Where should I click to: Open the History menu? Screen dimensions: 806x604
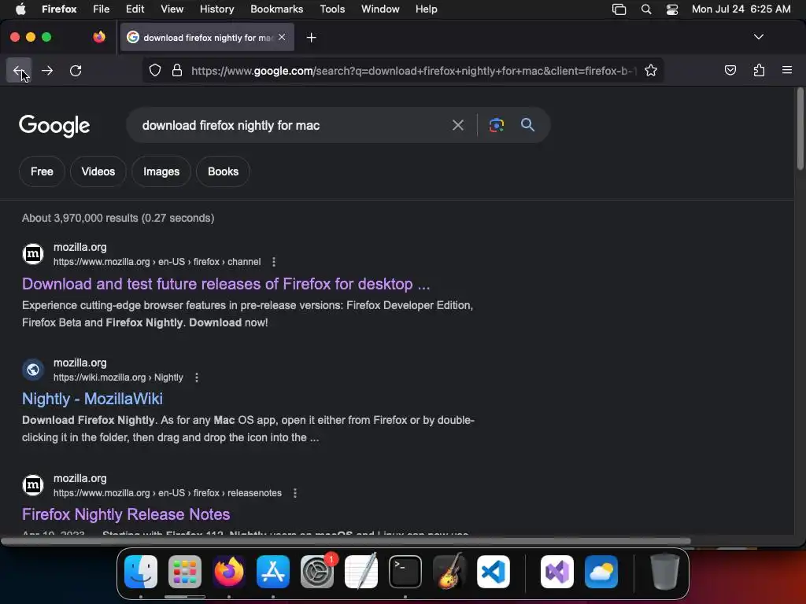(x=216, y=9)
